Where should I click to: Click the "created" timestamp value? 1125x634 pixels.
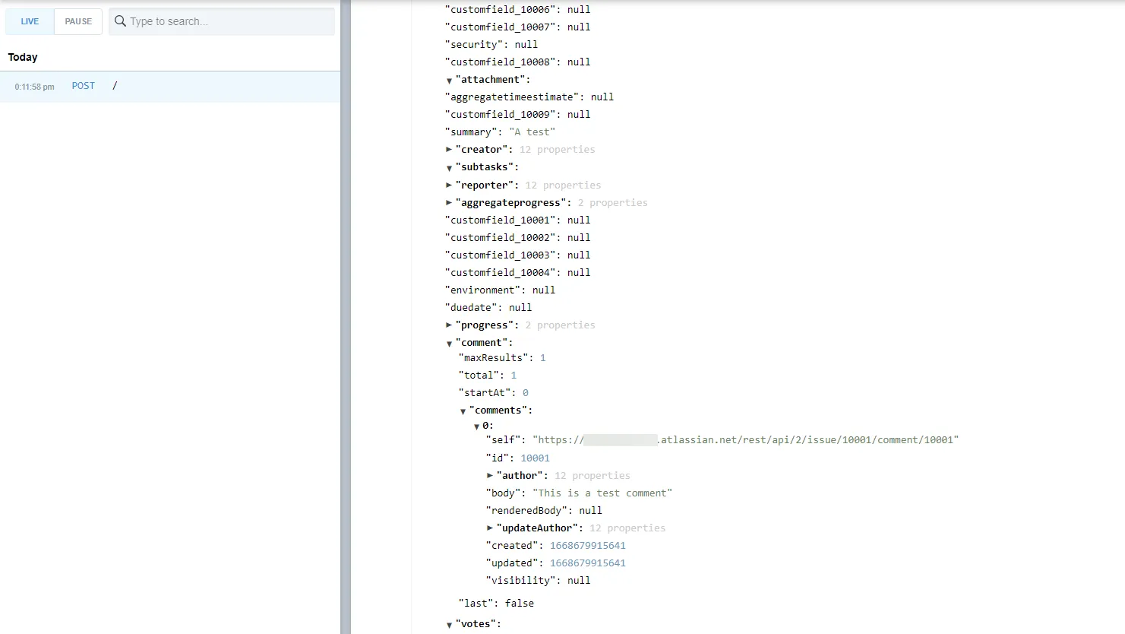[588, 545]
